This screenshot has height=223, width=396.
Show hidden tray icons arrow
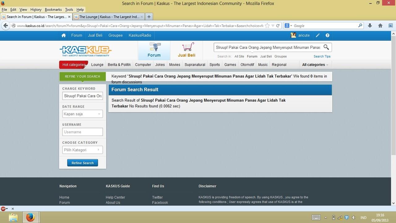pyautogui.click(x=325, y=218)
